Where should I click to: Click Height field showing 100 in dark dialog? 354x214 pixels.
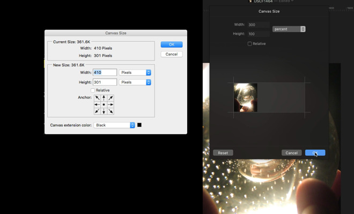click(x=259, y=34)
